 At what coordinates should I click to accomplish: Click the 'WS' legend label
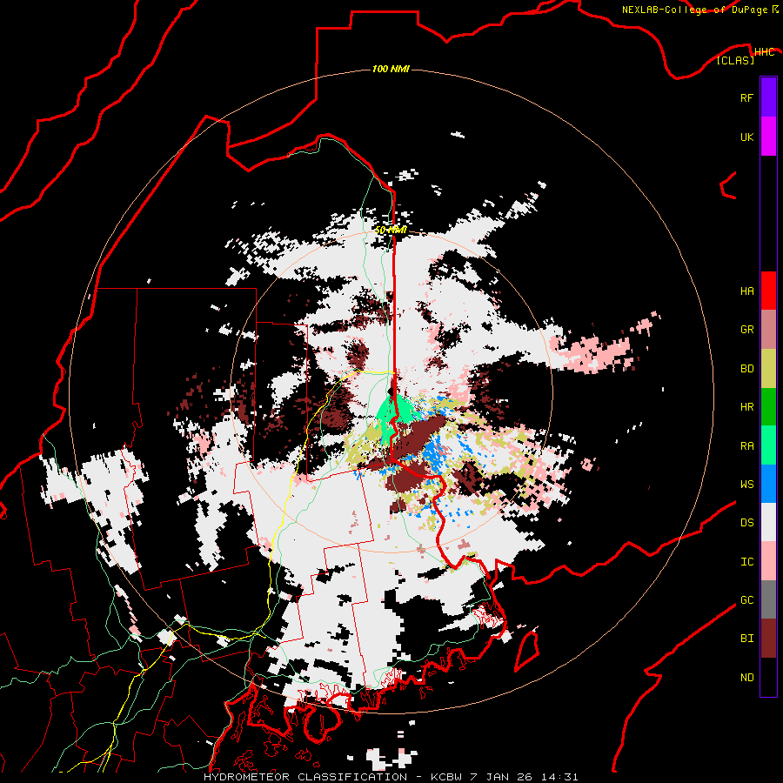click(746, 485)
